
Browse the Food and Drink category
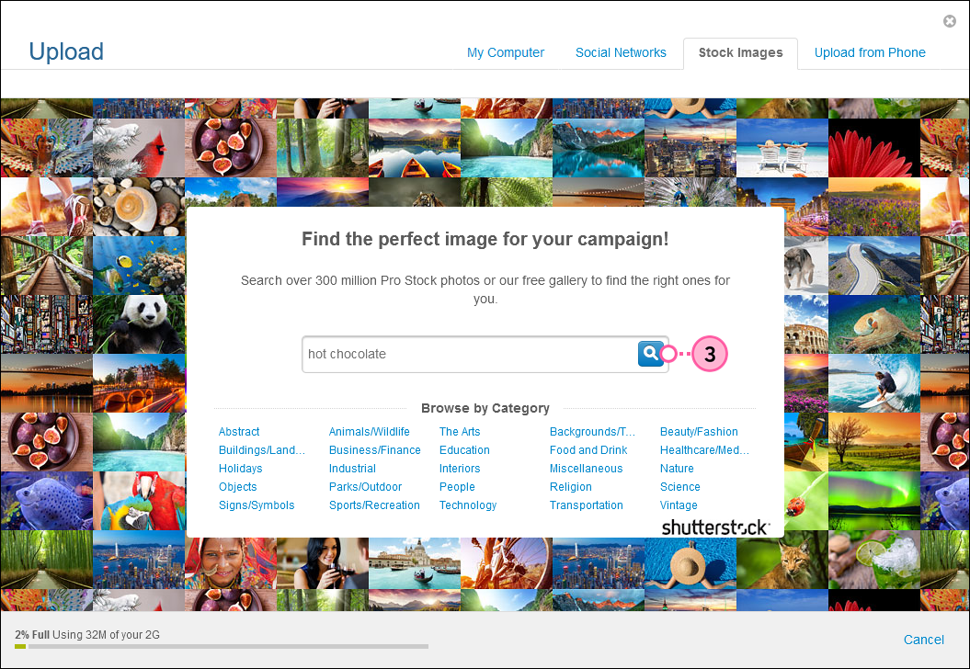click(x=588, y=449)
